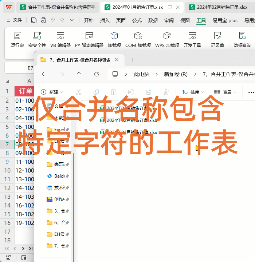Image resolution: width=255 pixels, height=262 pixels.
Task: Switch to the 页面 ribbon tab
Action: (121, 20)
